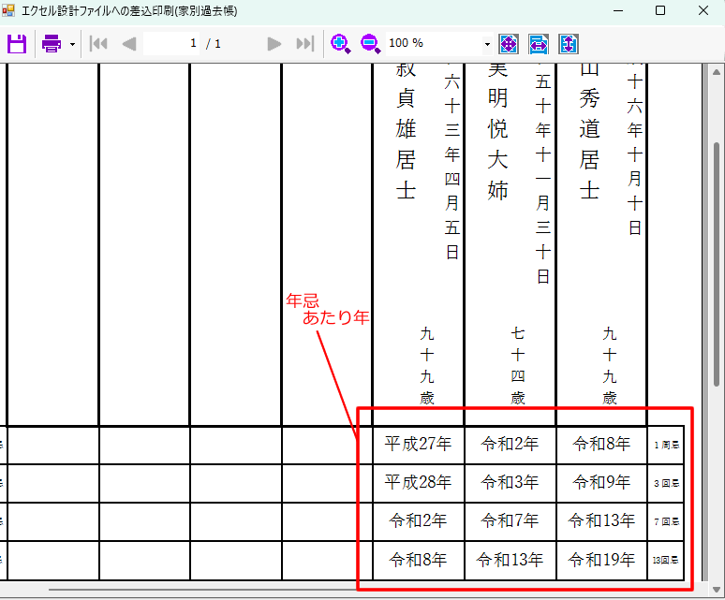
Task: Jump to the last page
Action: point(304,44)
